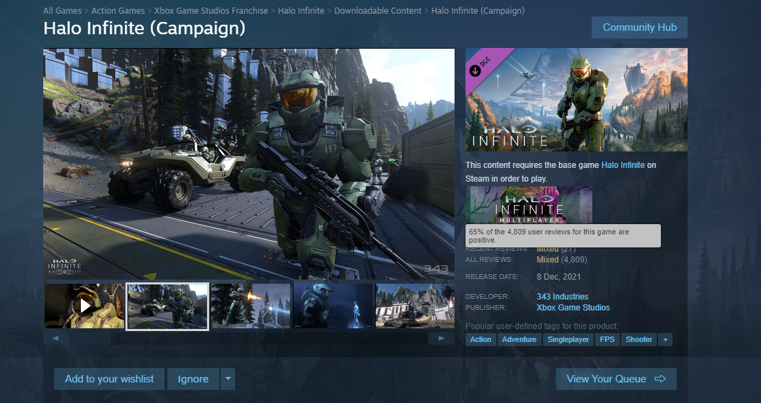Go to All Games breadcrumb
Image resolution: width=761 pixels, height=403 pixels.
(62, 11)
